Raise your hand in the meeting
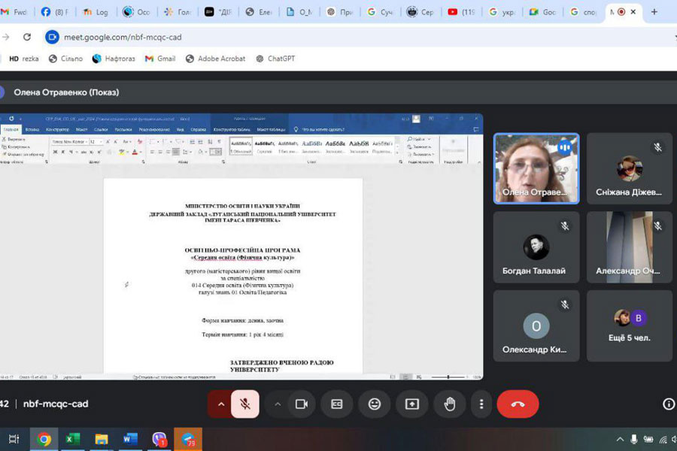 449,404
